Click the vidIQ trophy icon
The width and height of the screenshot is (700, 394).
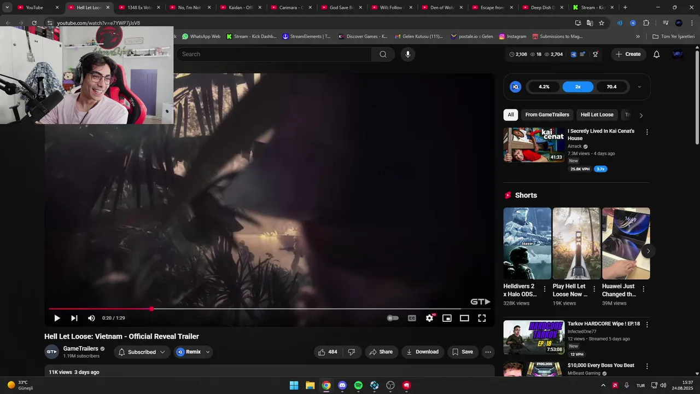596,54
